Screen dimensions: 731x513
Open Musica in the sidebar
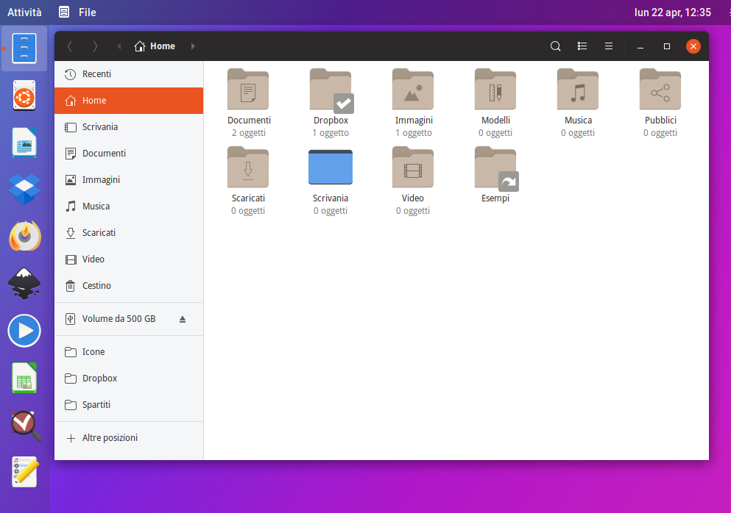point(129,207)
